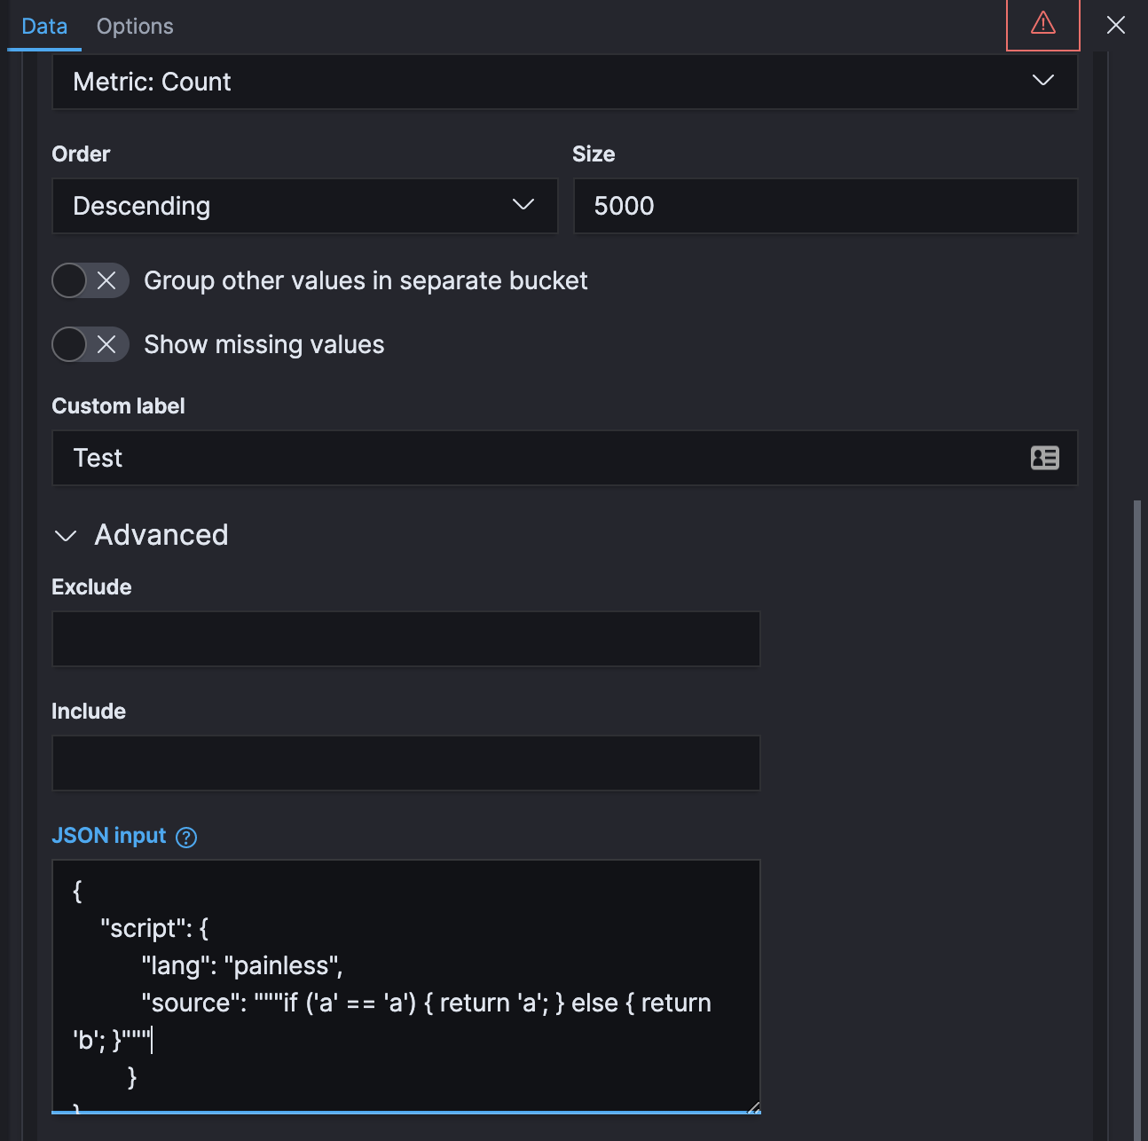Select the Descending order control
The width and height of the screenshot is (1148, 1141).
tap(305, 206)
